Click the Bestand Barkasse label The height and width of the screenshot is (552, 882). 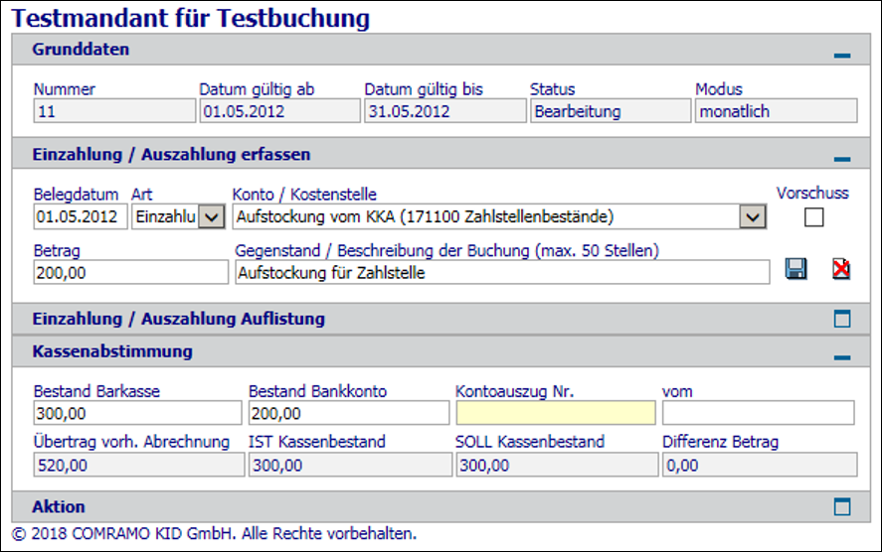coord(96,391)
